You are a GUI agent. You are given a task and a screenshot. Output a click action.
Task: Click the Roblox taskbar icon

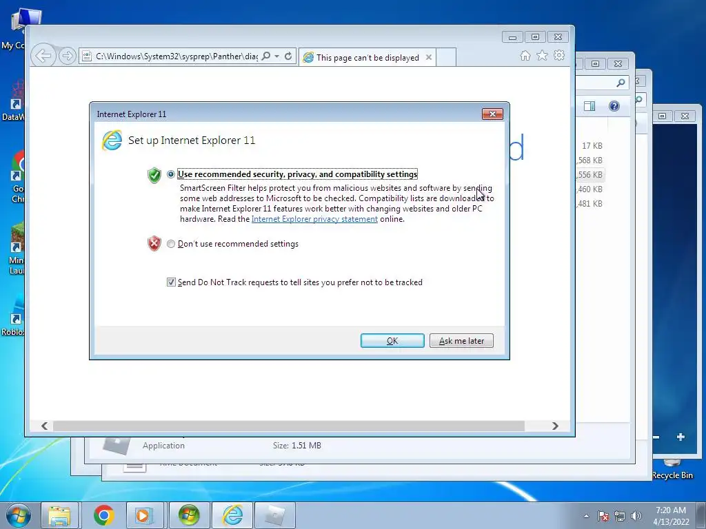coord(274,515)
